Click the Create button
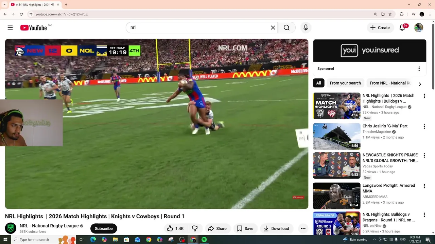Image resolution: width=435 pixels, height=244 pixels. coord(380,28)
